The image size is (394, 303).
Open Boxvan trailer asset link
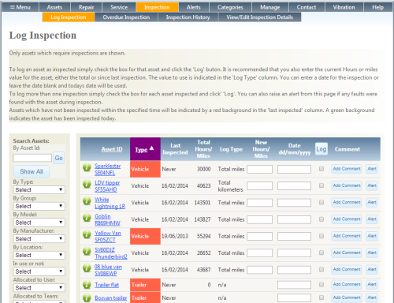click(110, 298)
